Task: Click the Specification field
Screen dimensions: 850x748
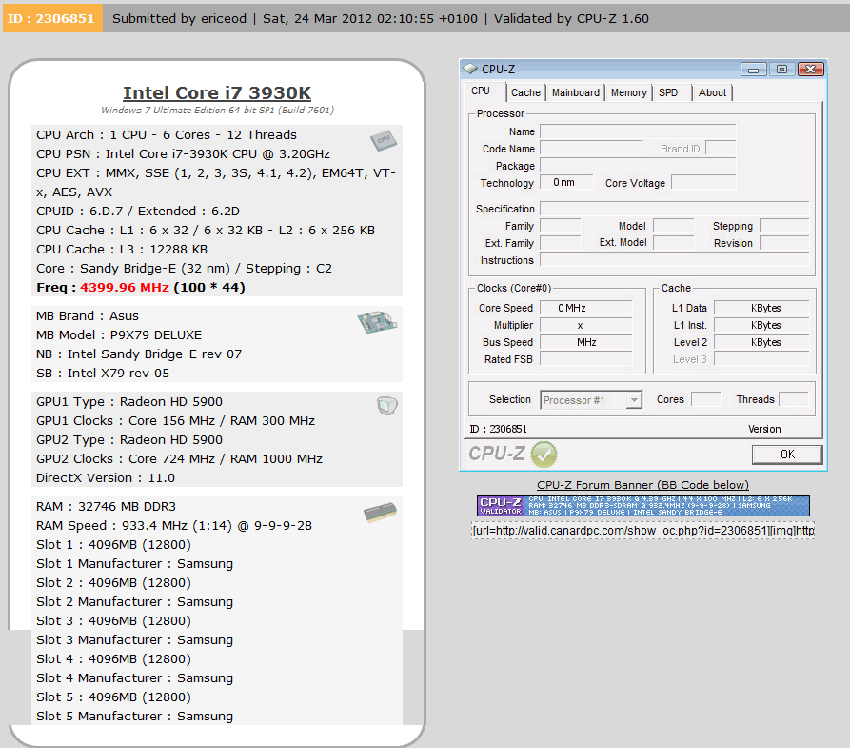Action: (674, 209)
